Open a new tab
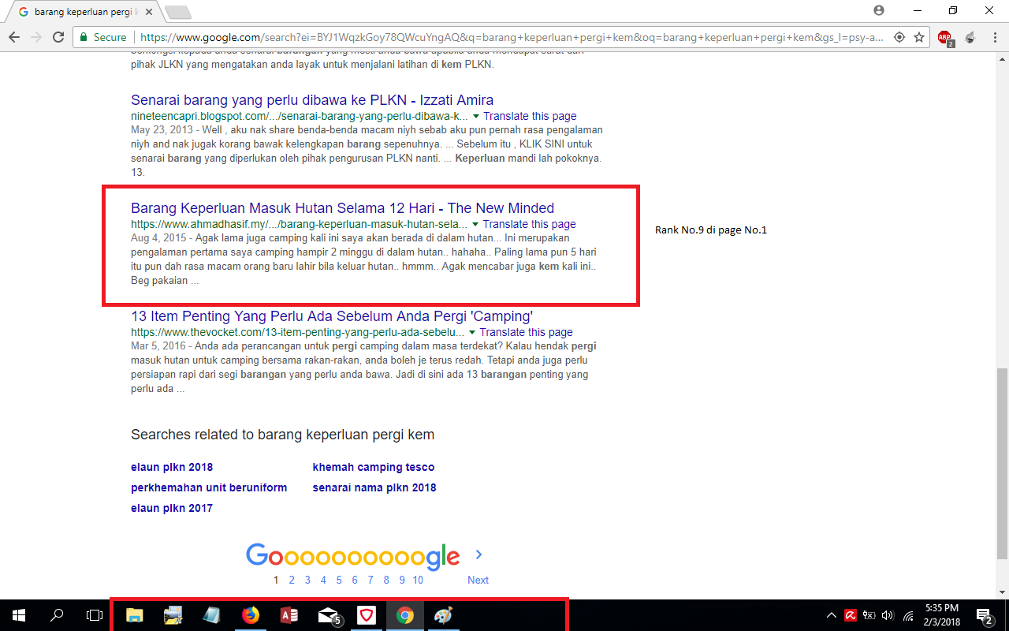This screenshot has width=1009, height=631. (x=178, y=13)
